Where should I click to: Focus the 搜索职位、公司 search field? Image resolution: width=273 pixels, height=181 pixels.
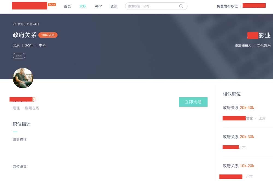156,6
